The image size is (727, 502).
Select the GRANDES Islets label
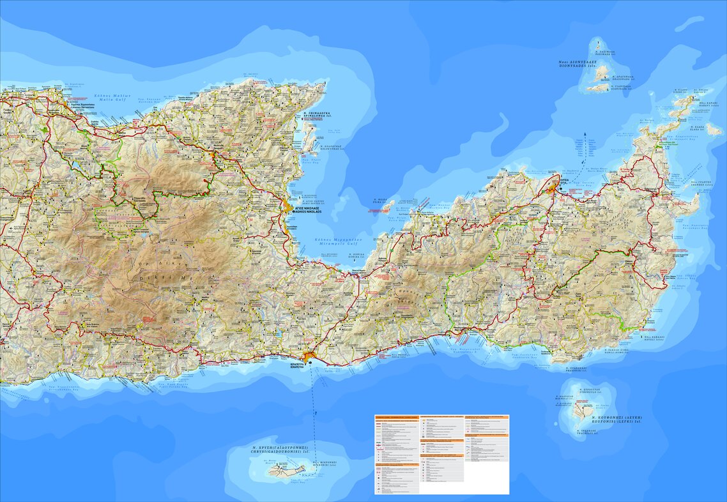[x=701, y=182]
